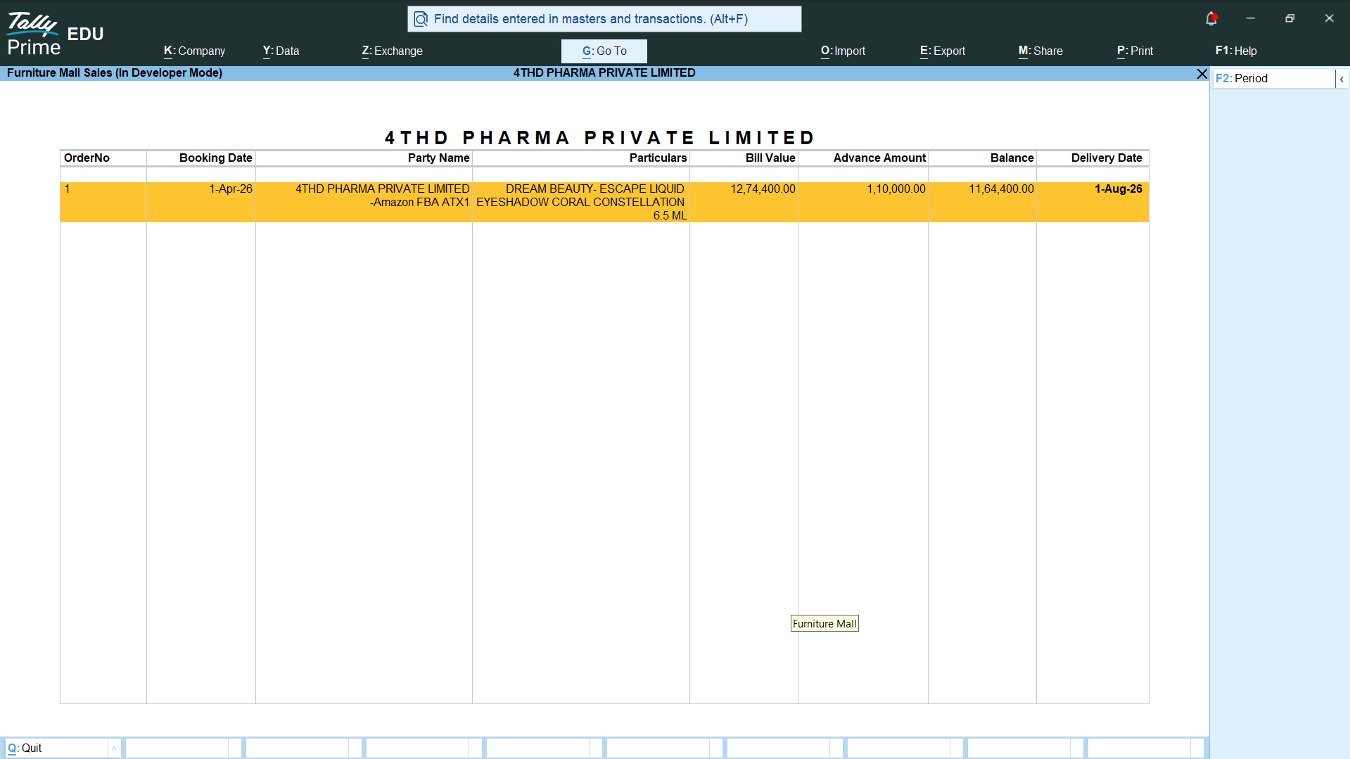Restore down the Tally Prime window
The width and height of the screenshot is (1350, 759).
pos(1289,18)
